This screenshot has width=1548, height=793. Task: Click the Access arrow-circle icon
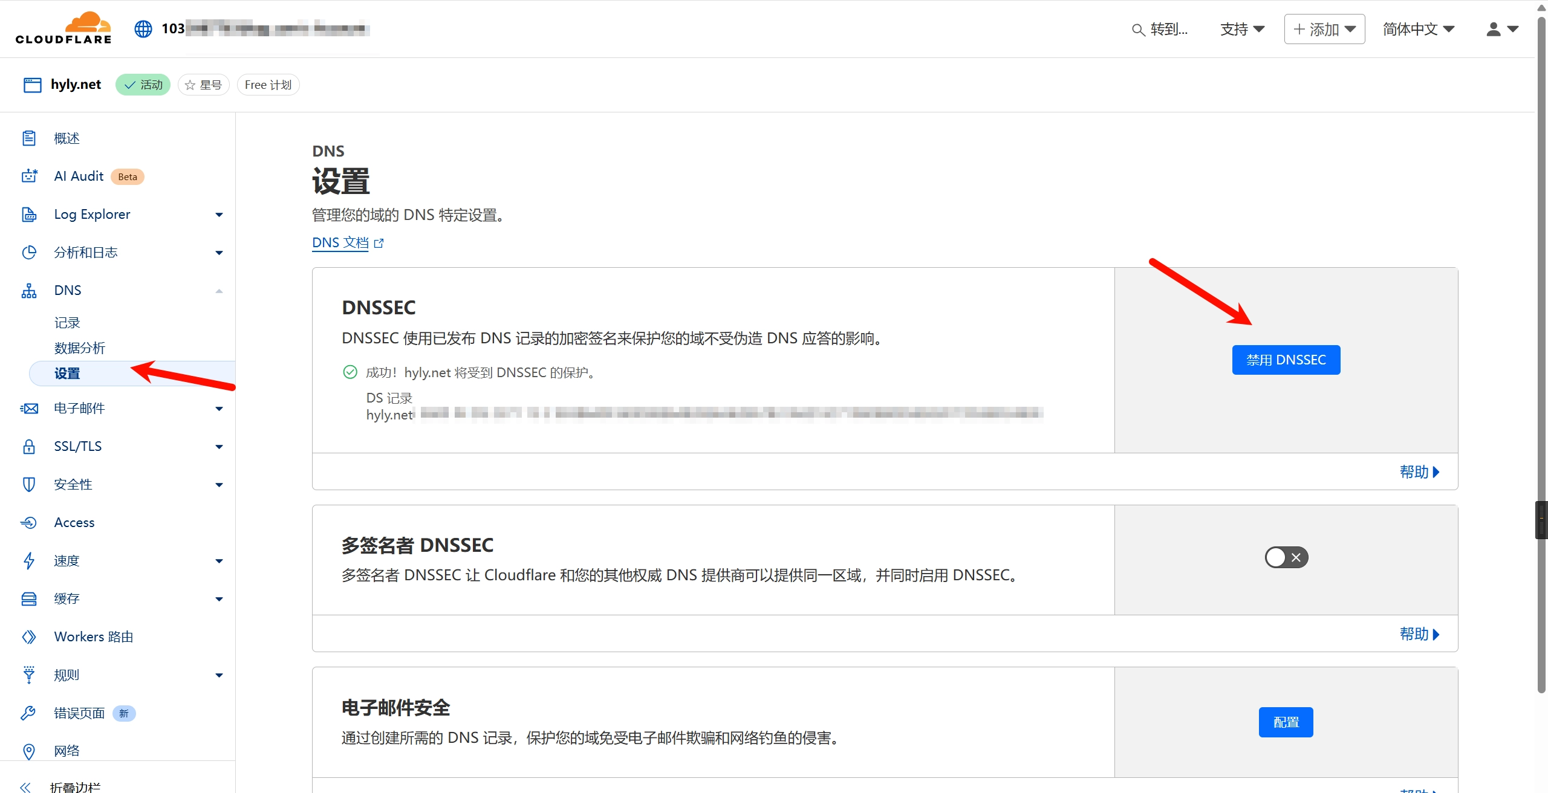coord(29,523)
